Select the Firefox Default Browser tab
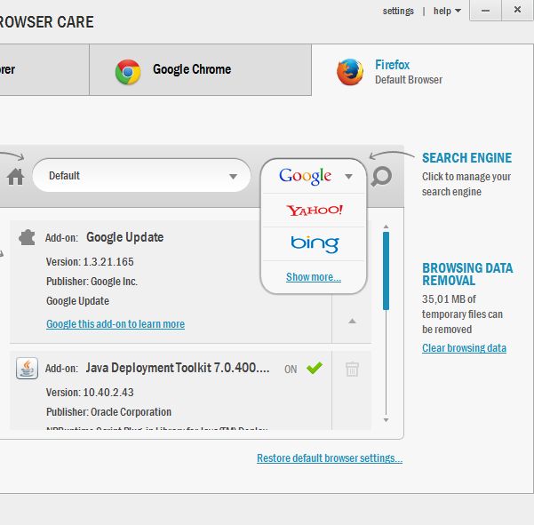The height and width of the screenshot is (525, 534). [x=422, y=71]
